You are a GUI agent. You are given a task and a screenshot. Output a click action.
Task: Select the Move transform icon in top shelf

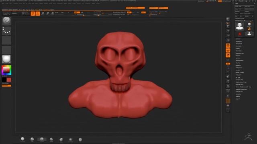tap(43, 13)
